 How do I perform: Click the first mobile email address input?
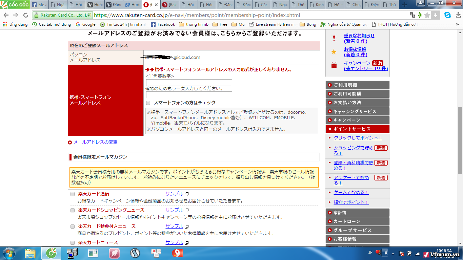tap(189, 83)
